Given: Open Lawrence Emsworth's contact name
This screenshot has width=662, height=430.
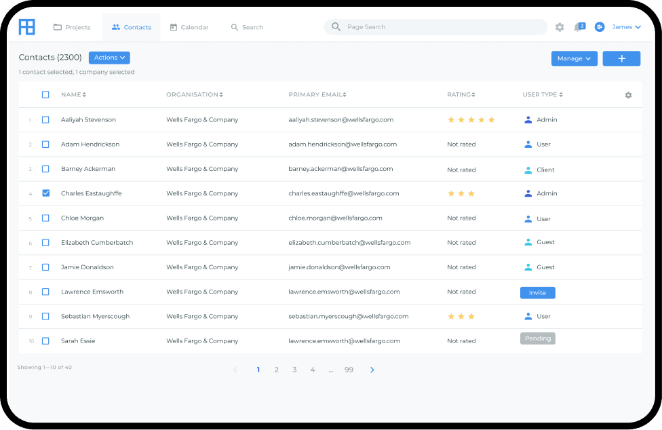Looking at the screenshot, I should (92, 292).
